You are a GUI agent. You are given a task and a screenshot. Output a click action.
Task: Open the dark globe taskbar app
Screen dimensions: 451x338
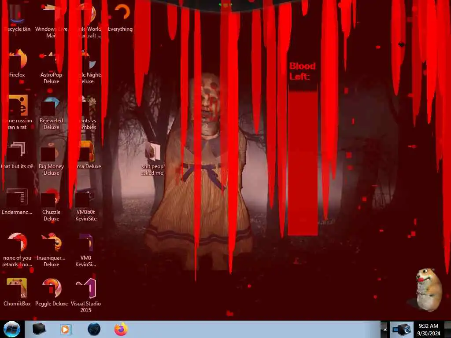pos(94,329)
